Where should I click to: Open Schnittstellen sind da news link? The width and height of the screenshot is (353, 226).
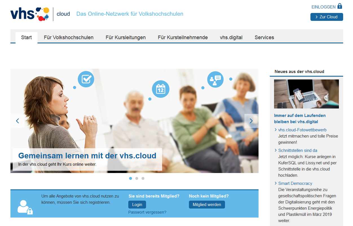(x=298, y=150)
